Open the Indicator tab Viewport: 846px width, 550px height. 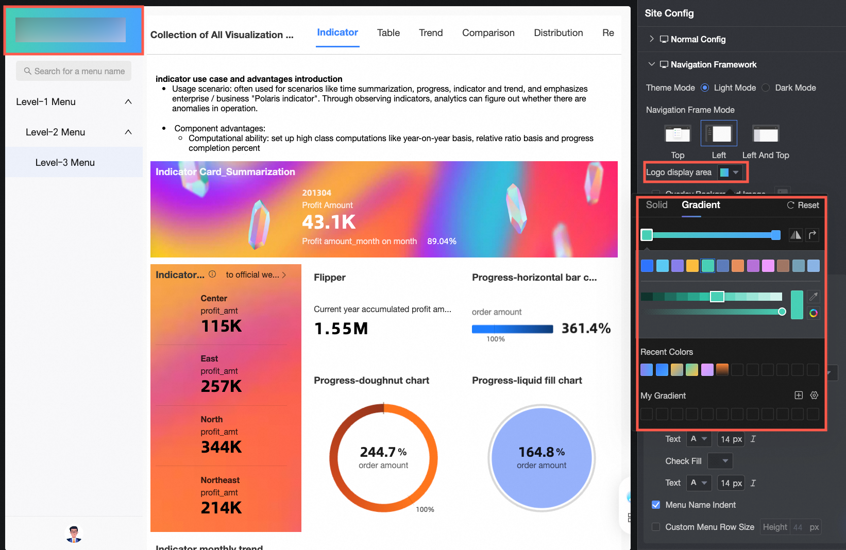click(337, 32)
